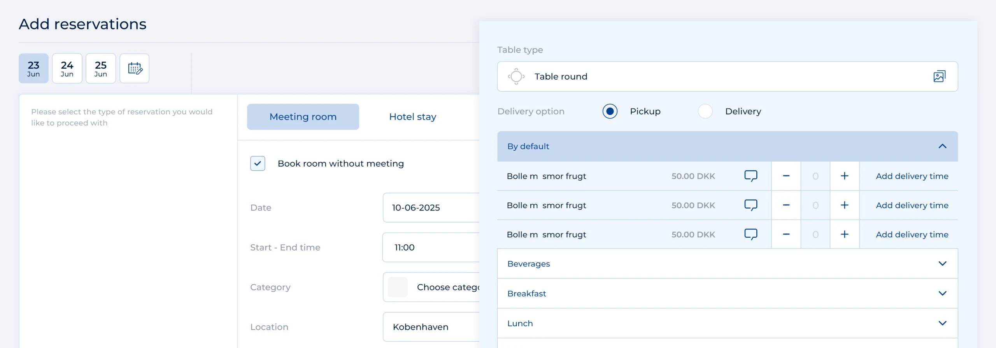
Task: Decrease quantity in second Bolle m smor frugt row
Action: (786, 205)
